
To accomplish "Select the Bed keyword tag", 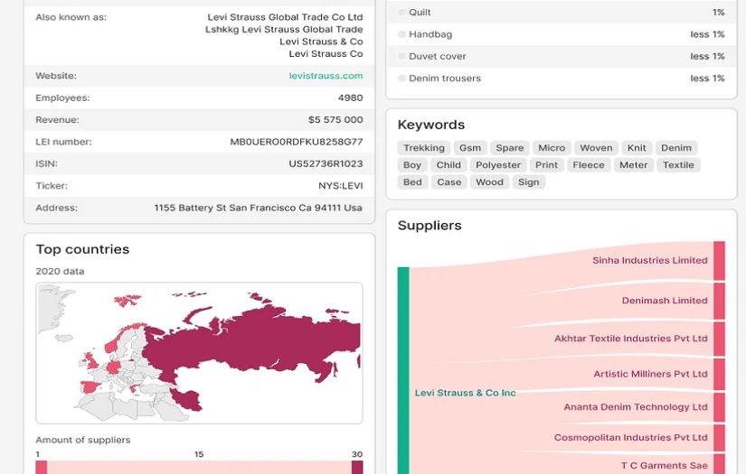I will coord(412,182).
